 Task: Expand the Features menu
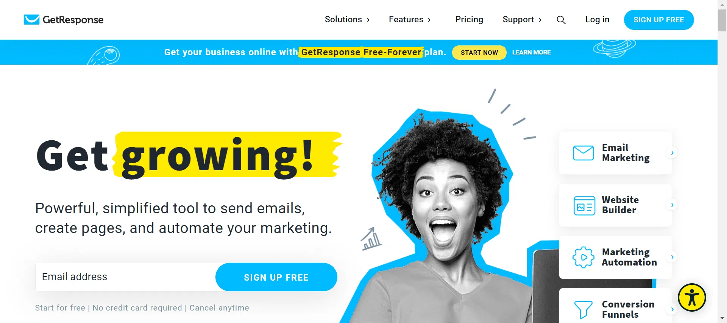[x=410, y=20]
